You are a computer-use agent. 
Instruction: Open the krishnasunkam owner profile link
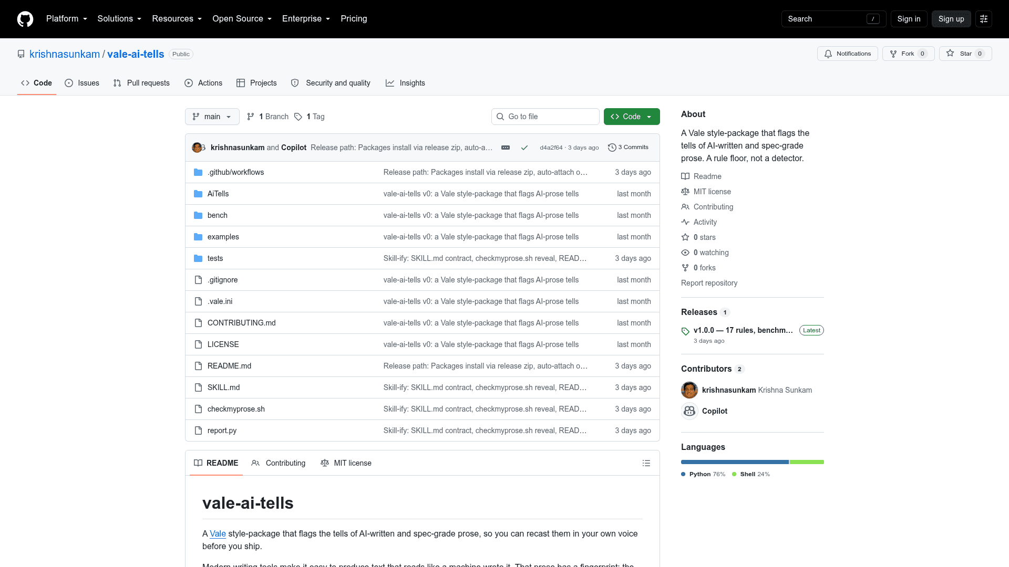pyautogui.click(x=65, y=54)
